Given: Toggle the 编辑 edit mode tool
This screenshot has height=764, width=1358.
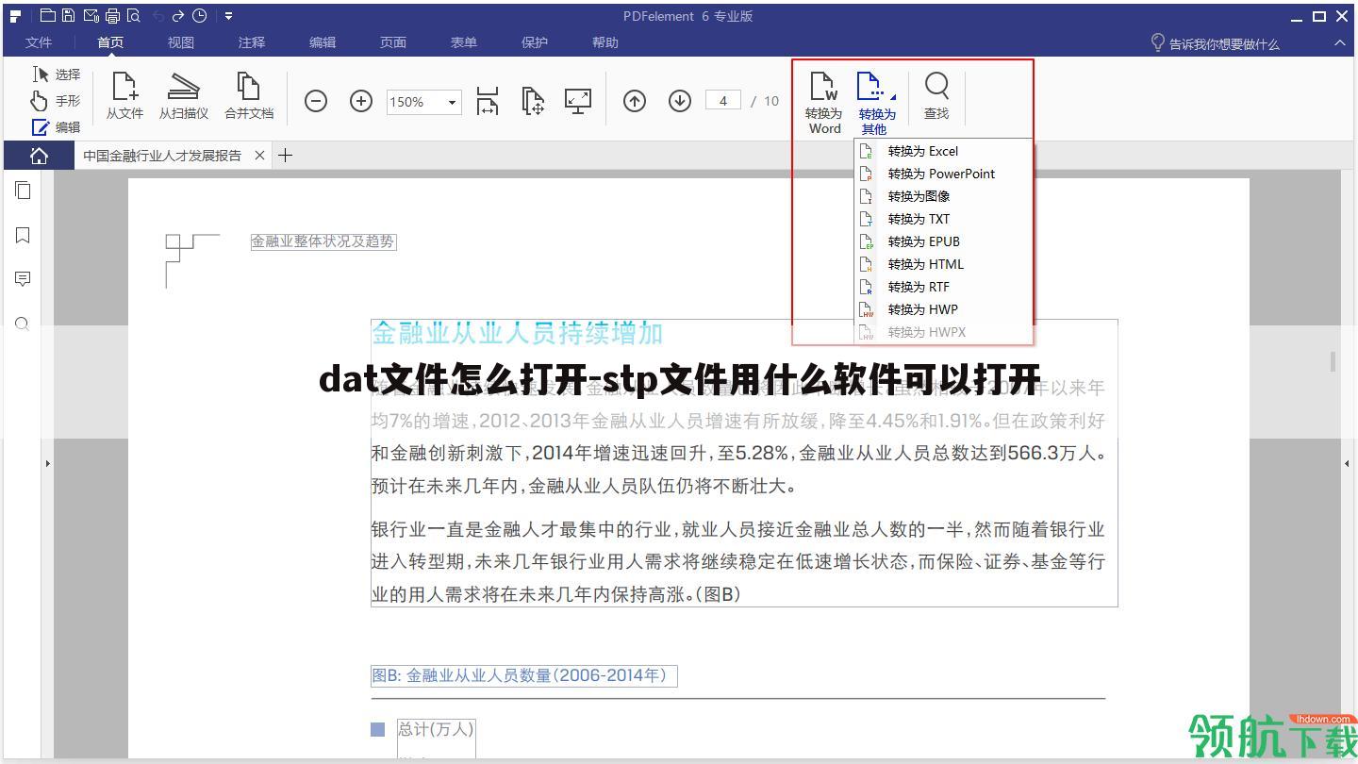Looking at the screenshot, I should 57,127.
